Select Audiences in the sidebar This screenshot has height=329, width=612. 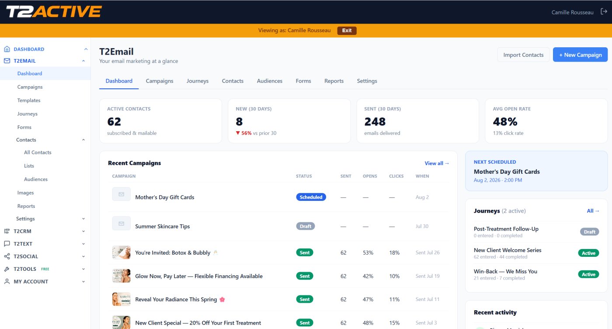36,179
